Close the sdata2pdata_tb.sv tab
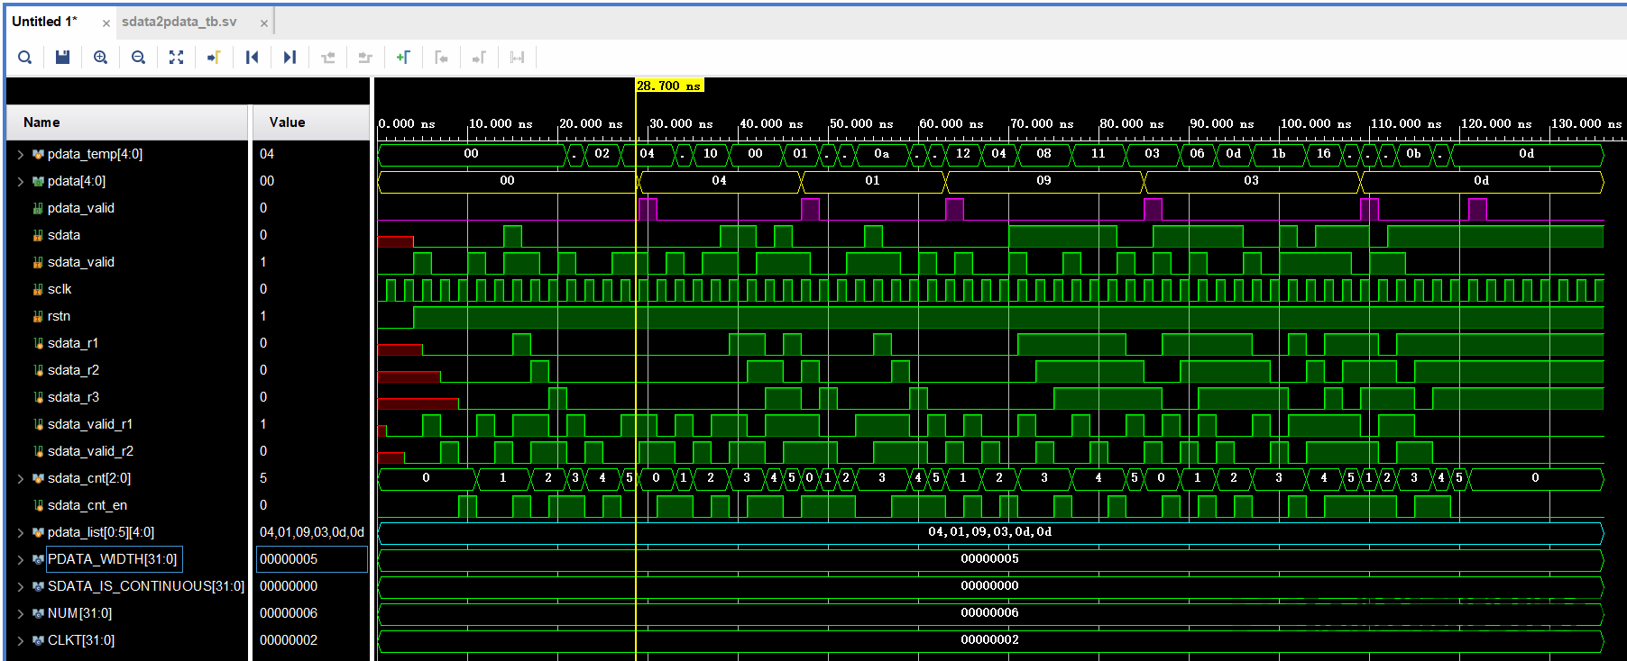 coord(264,23)
